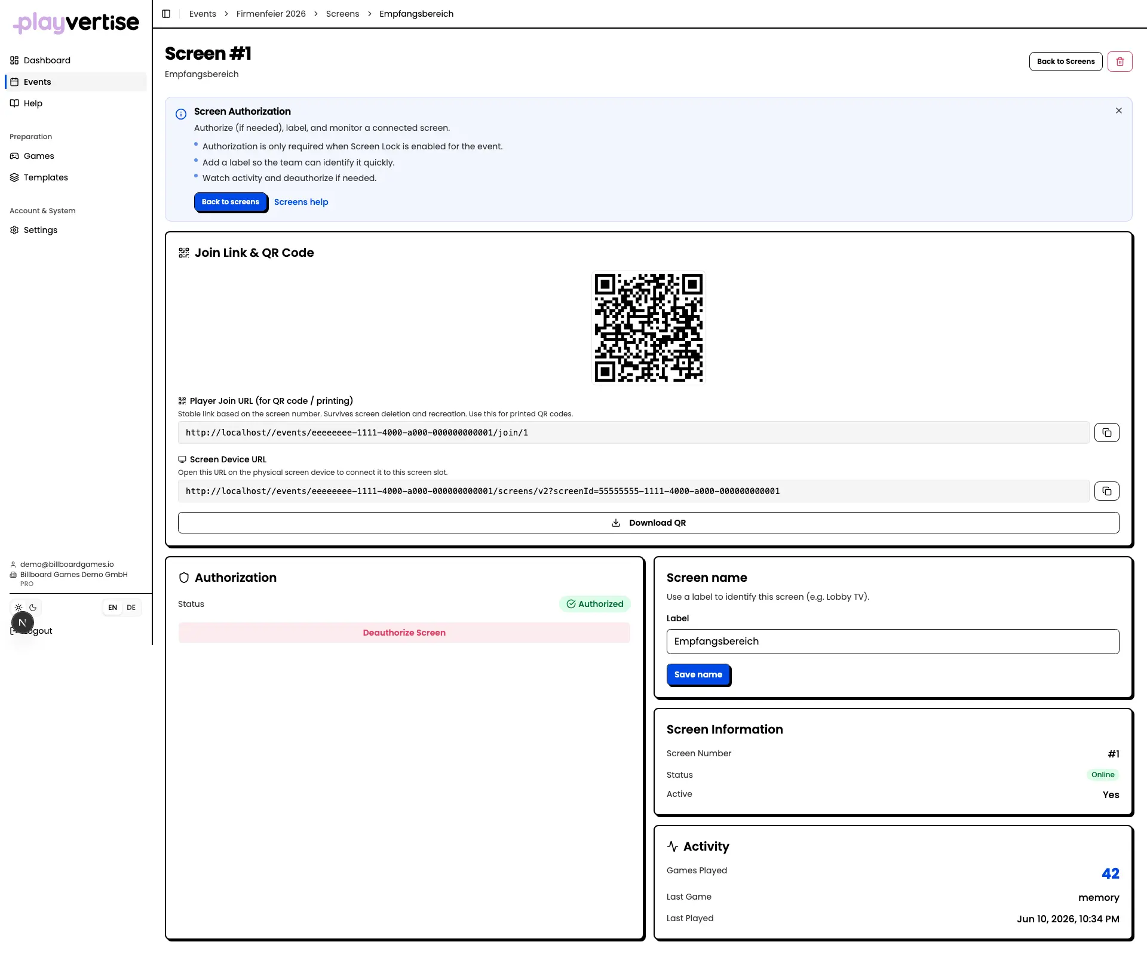Image resolution: width=1147 pixels, height=954 pixels.
Task: Open the Screens help link
Action: (x=301, y=202)
